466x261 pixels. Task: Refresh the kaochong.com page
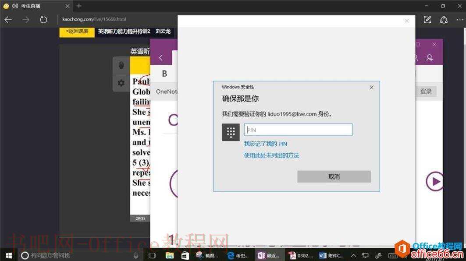point(43,20)
